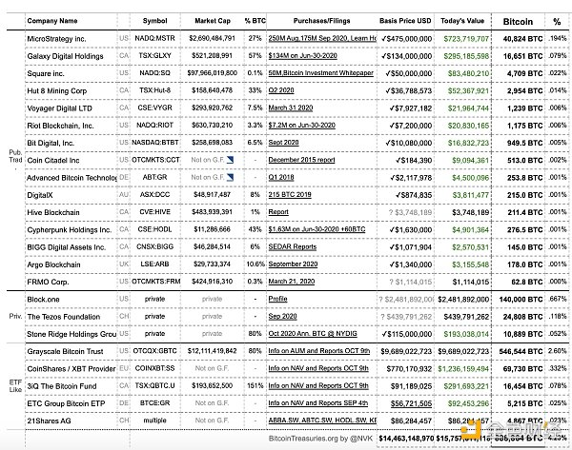Open BIGG Digital 'SEDAR Reports' link
Image resolution: width=572 pixels, height=450 pixels.
[x=293, y=246]
